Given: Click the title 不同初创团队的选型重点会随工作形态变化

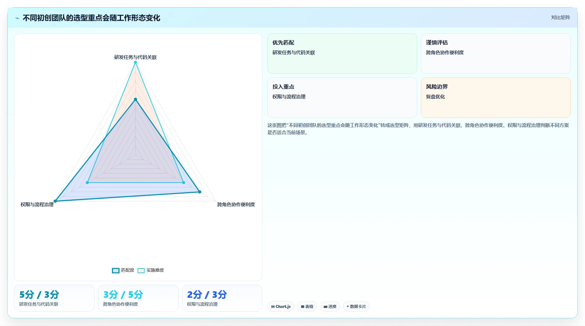Looking at the screenshot, I should [x=91, y=18].
